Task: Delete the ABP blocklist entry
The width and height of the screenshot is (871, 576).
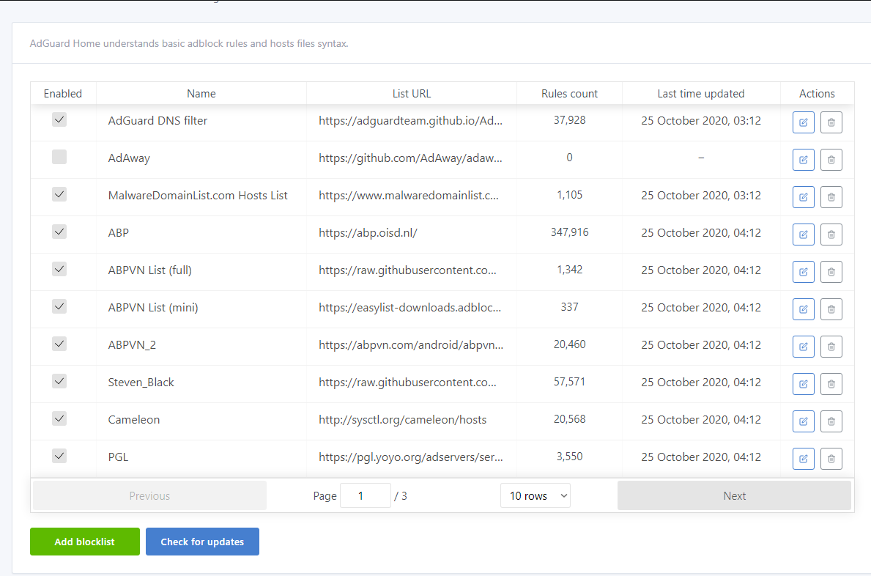Action: (831, 235)
